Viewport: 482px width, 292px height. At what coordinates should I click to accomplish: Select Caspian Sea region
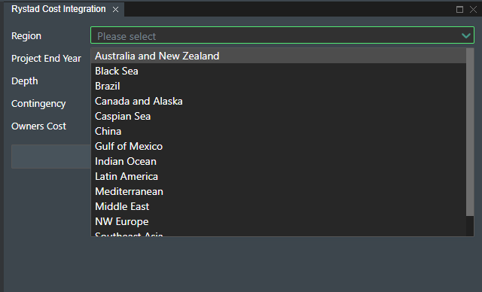click(x=279, y=116)
